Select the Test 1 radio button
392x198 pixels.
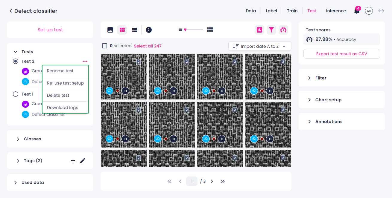(16, 94)
